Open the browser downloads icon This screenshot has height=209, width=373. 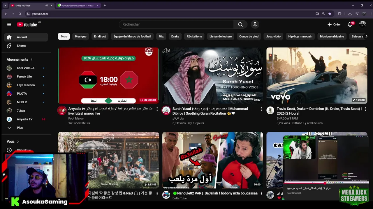(350, 14)
